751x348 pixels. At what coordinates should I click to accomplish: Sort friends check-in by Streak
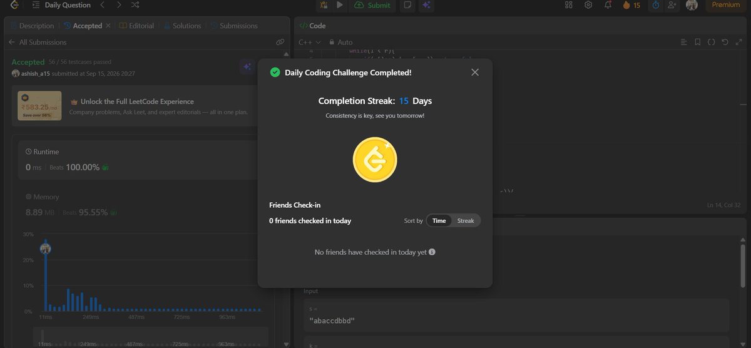coord(466,220)
